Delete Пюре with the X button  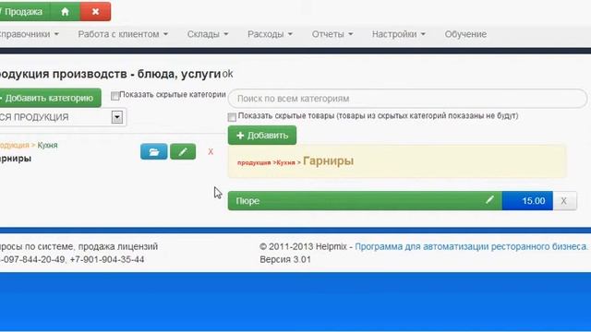[564, 201]
